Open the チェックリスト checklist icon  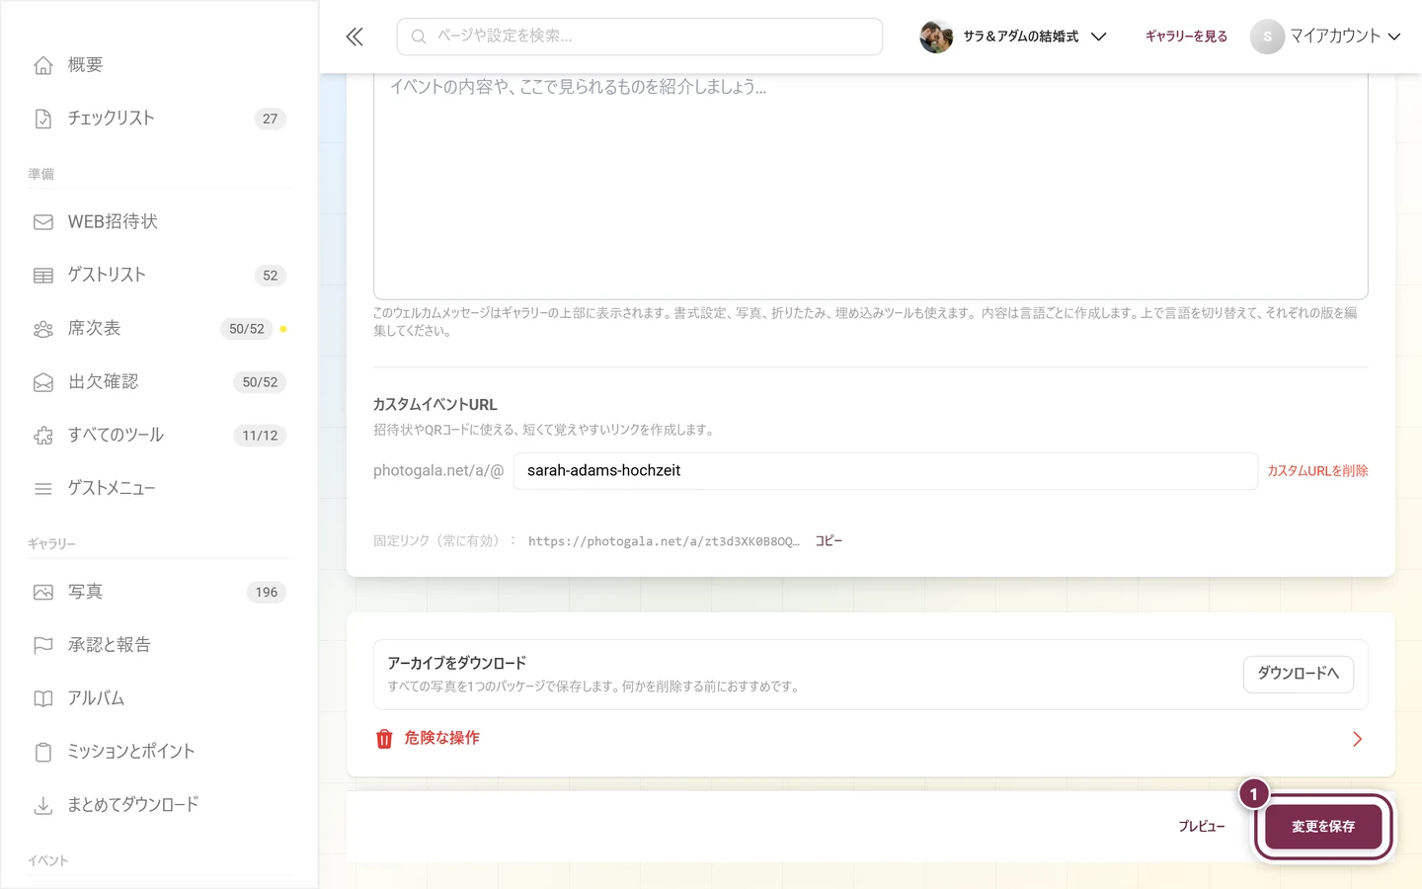point(43,119)
